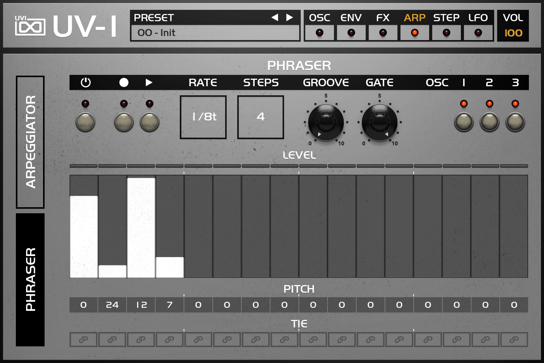Toggle tie link icon for step 16
The width and height of the screenshot is (544, 363).
coord(515,340)
